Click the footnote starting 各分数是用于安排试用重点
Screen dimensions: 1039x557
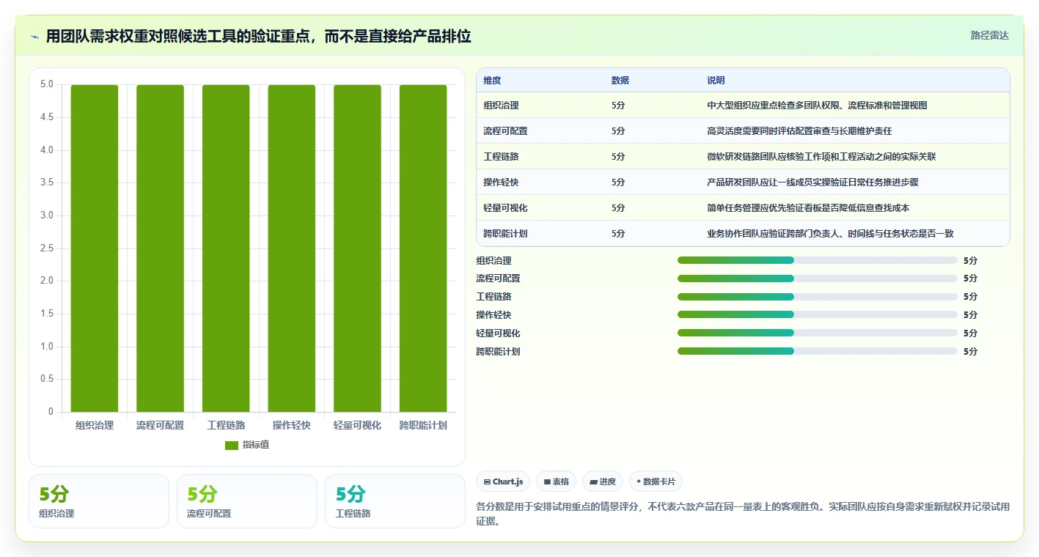tap(743, 514)
